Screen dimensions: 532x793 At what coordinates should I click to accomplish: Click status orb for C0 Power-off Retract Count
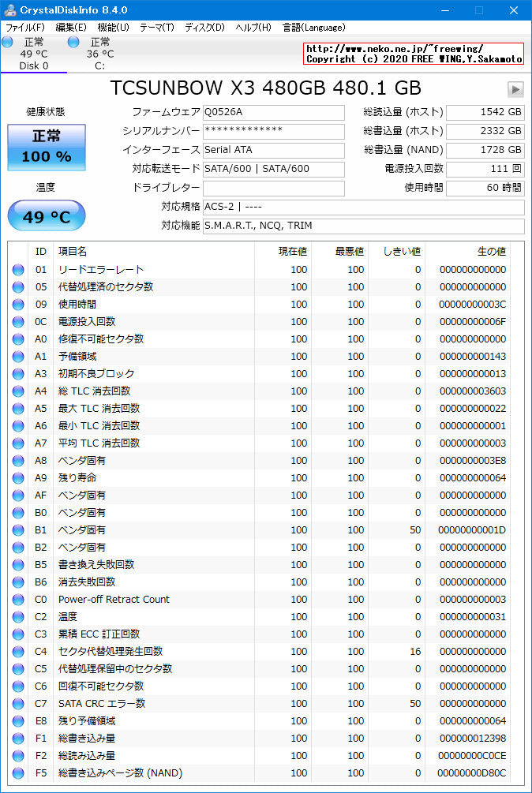coord(18,600)
